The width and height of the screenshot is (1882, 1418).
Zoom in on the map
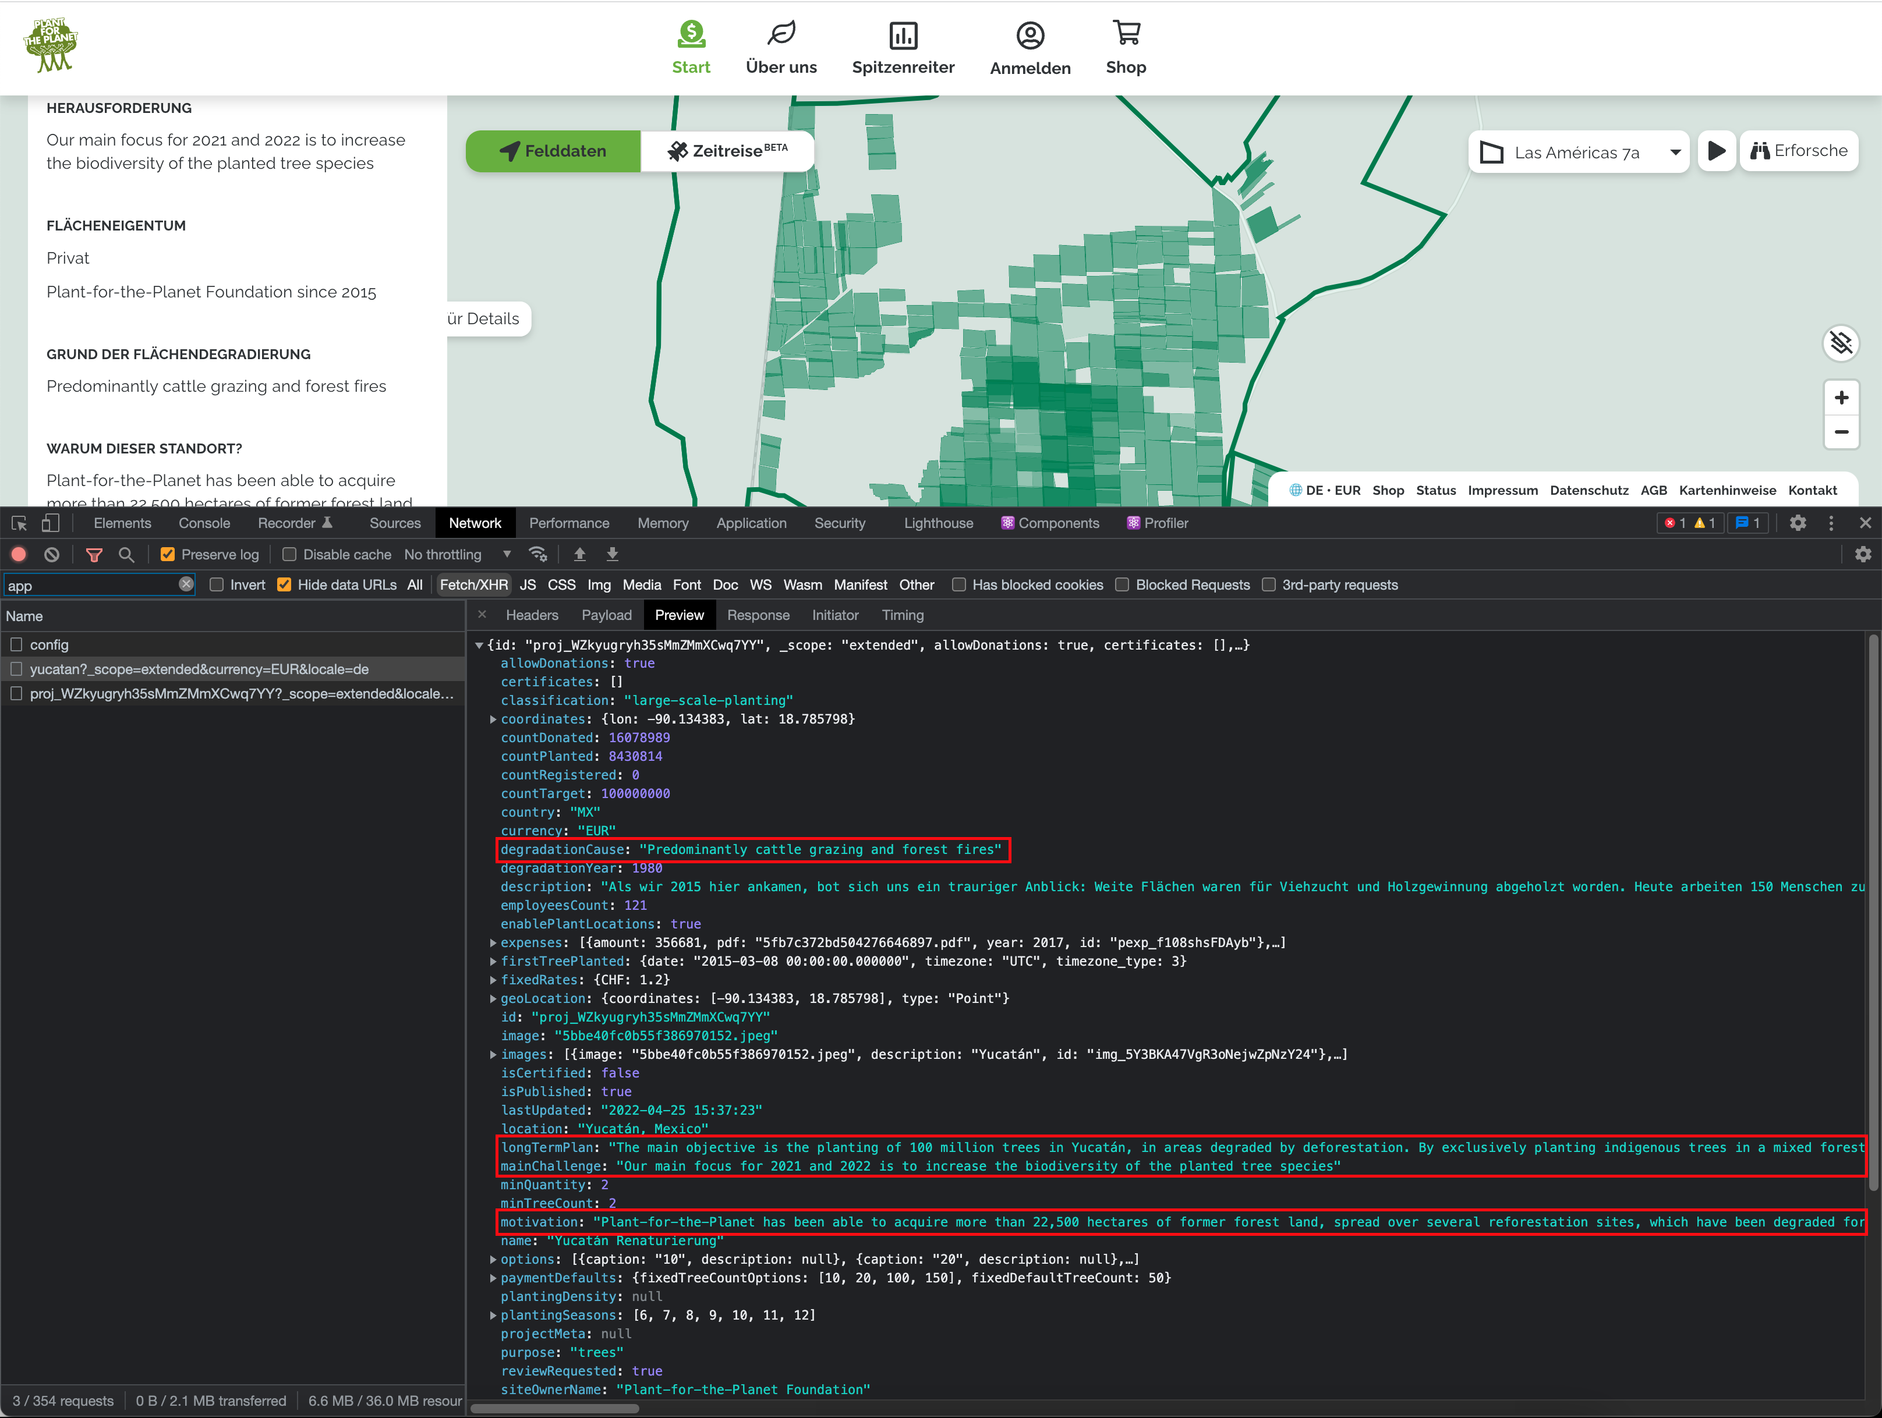click(1841, 397)
